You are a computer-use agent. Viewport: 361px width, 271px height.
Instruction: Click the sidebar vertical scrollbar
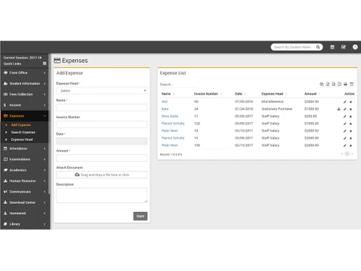(49, 123)
